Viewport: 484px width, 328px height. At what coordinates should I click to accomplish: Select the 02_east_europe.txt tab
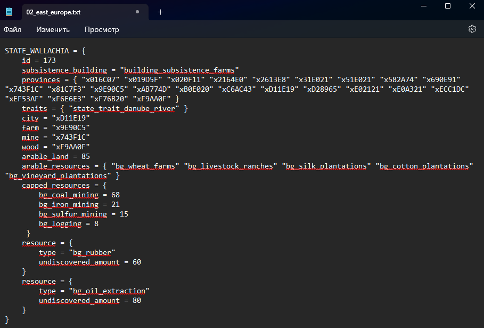click(53, 12)
